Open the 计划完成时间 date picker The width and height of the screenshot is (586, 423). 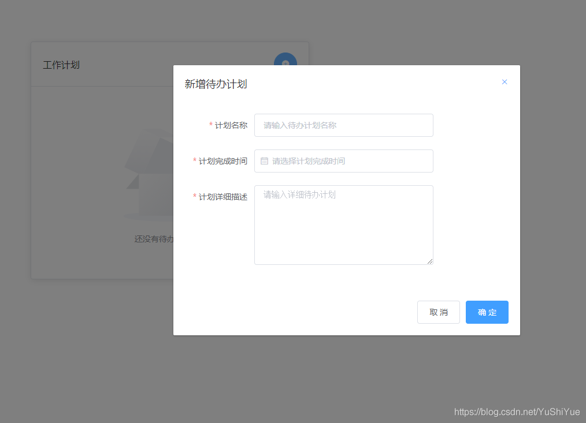(344, 160)
